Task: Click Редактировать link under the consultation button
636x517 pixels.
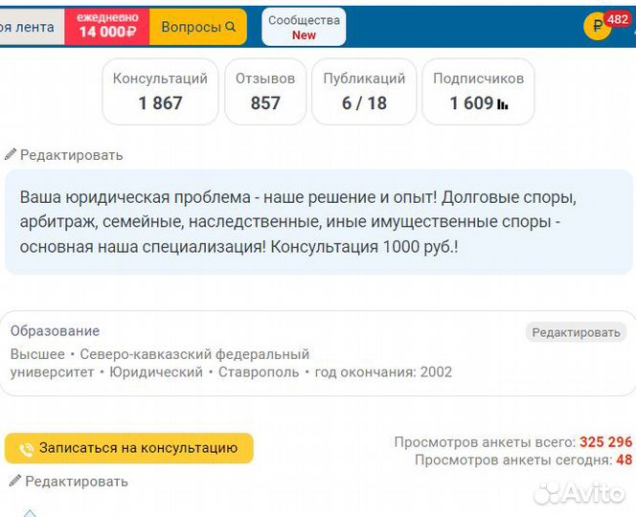Action: click(x=77, y=482)
